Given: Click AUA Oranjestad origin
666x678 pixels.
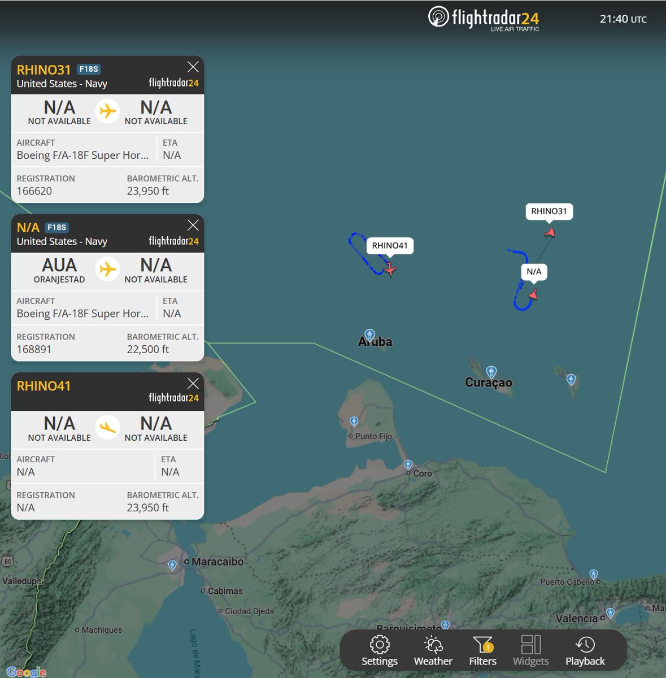Looking at the screenshot, I should [x=59, y=270].
